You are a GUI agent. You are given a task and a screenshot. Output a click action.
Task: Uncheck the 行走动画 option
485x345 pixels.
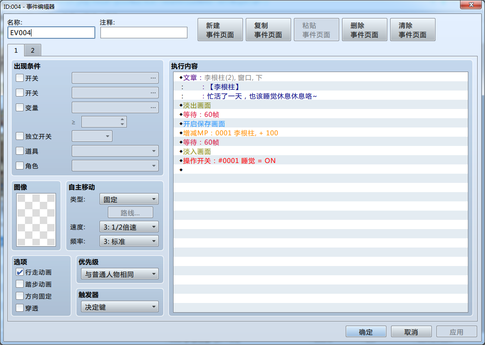click(x=19, y=272)
